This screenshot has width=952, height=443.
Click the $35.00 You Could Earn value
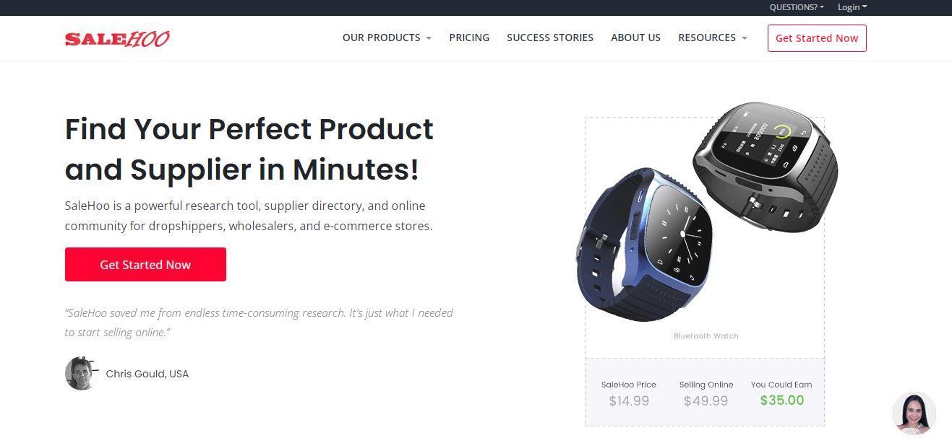[x=782, y=400]
